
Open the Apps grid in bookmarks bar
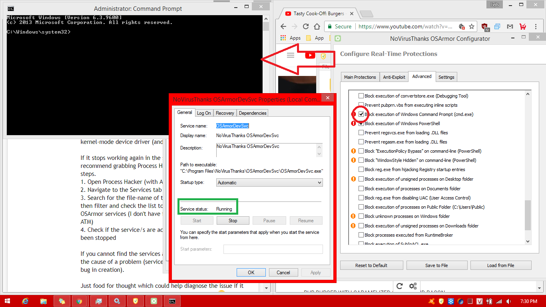(x=291, y=38)
